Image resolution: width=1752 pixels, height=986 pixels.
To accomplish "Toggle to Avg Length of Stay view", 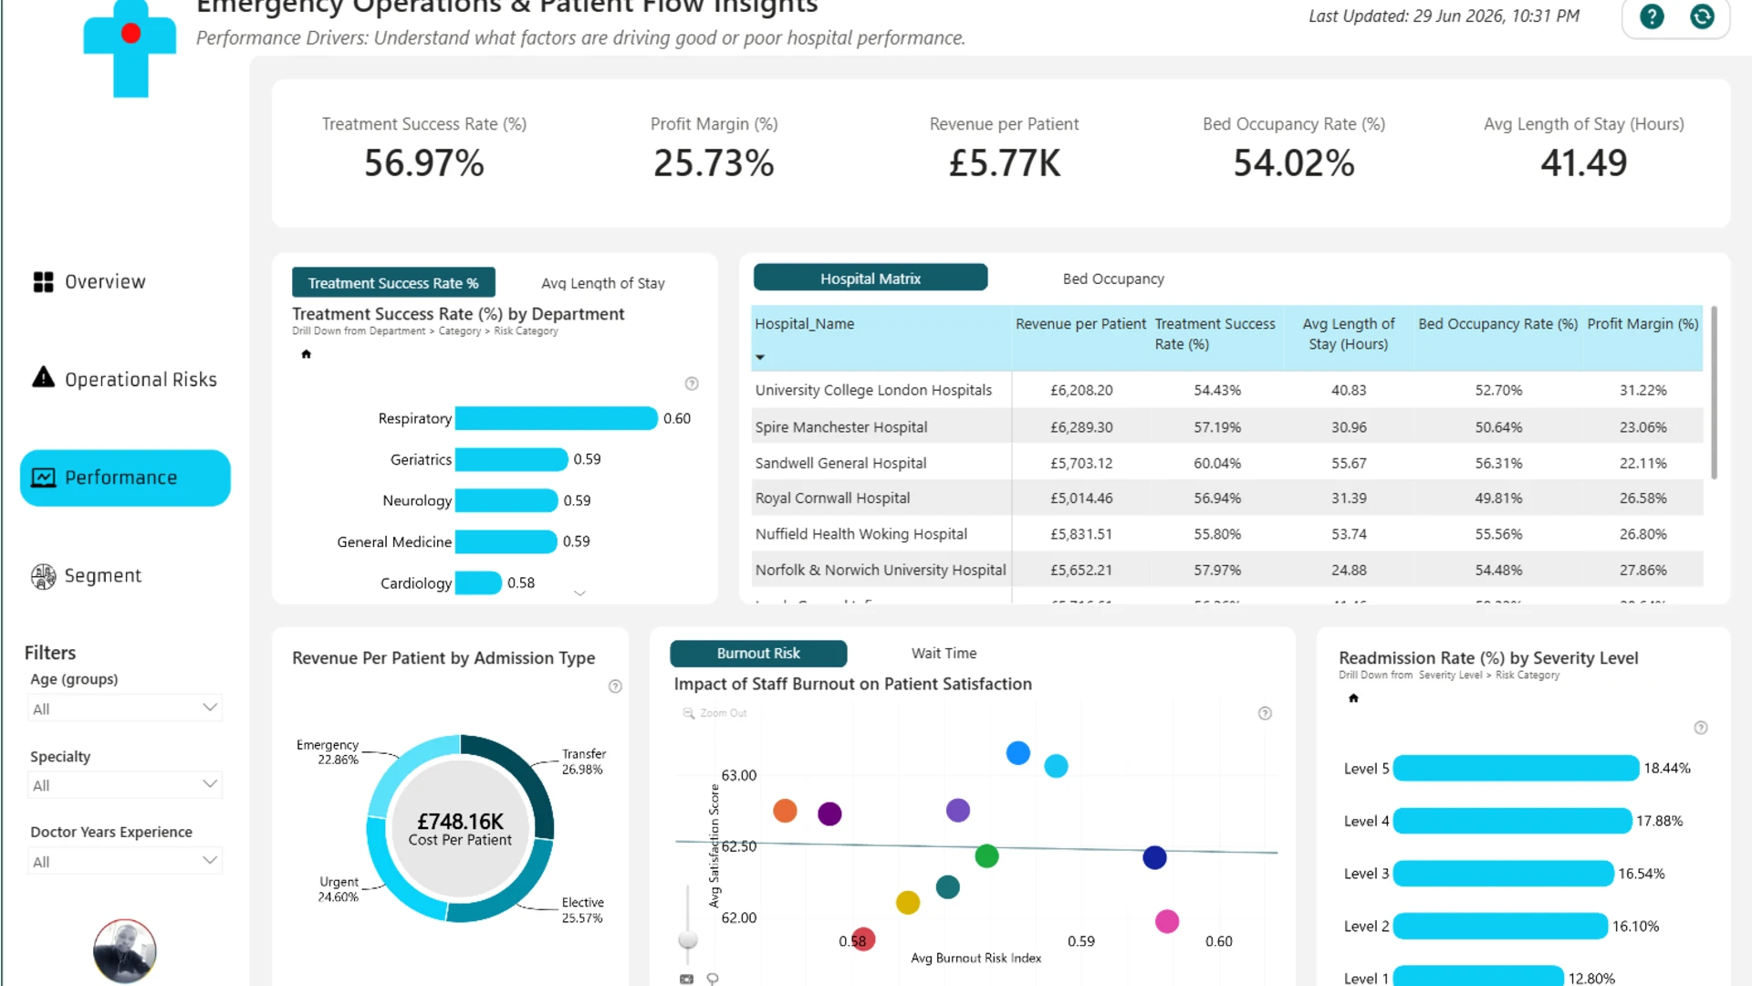I will click(x=603, y=283).
